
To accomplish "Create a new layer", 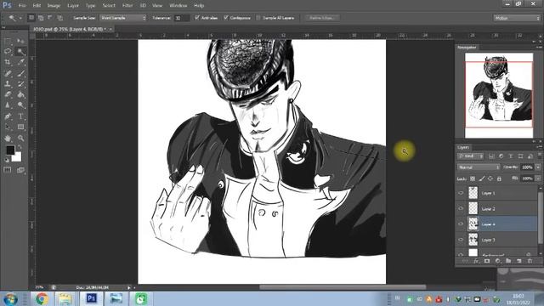I will click(519, 261).
